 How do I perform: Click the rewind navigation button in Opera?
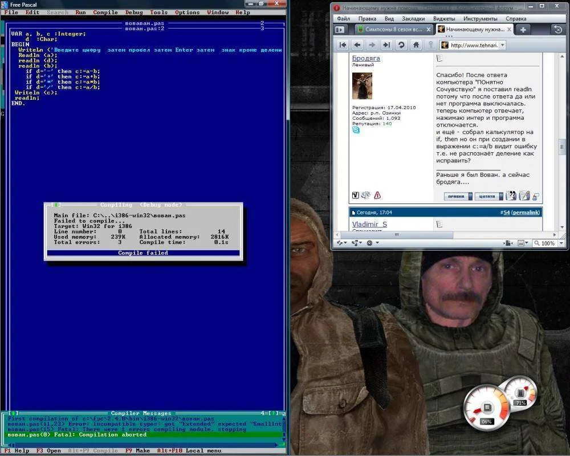[343, 45]
